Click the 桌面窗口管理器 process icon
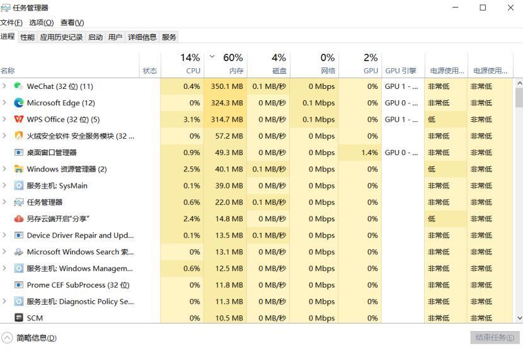523x350 pixels. coord(19,153)
